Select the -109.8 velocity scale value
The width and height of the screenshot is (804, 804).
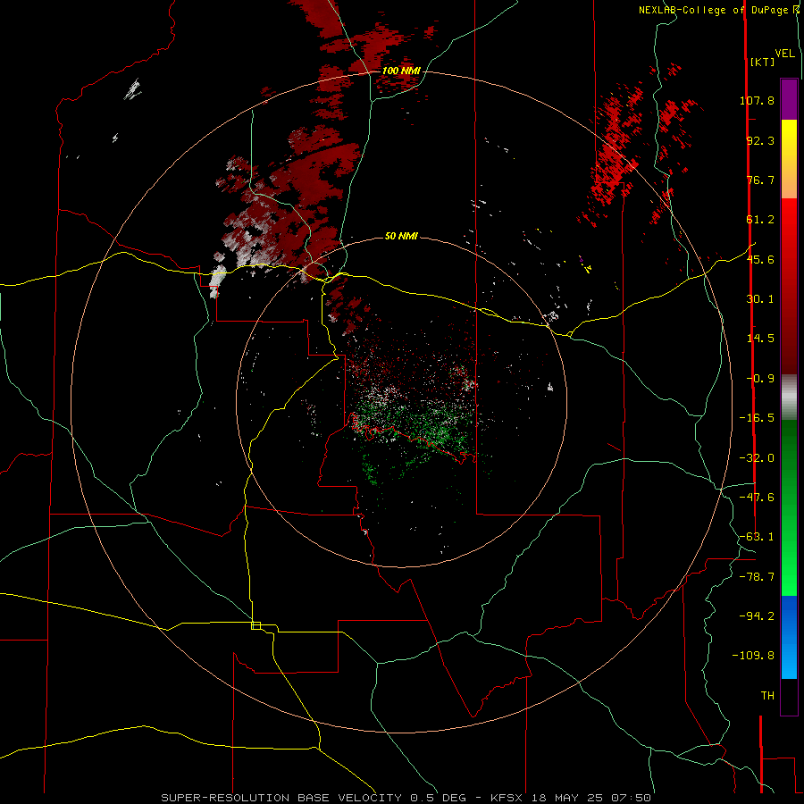(x=754, y=656)
